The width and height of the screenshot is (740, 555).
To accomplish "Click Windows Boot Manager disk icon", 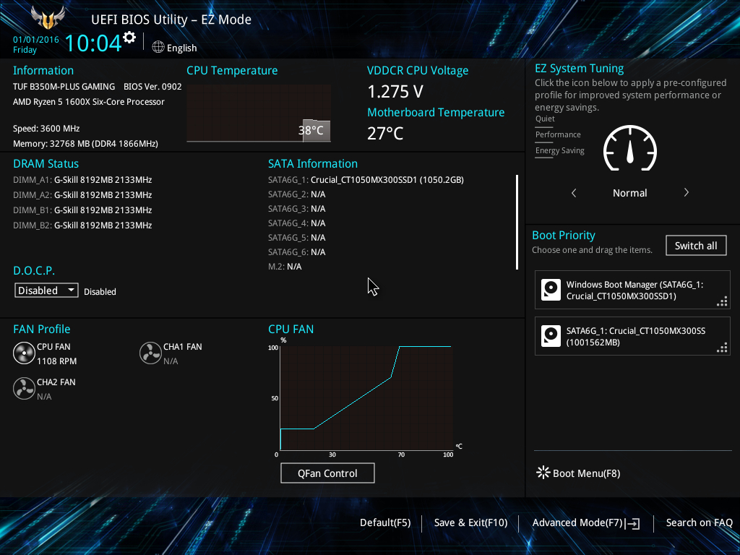I will click(551, 290).
